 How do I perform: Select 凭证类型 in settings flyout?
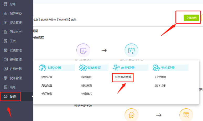point(47,94)
